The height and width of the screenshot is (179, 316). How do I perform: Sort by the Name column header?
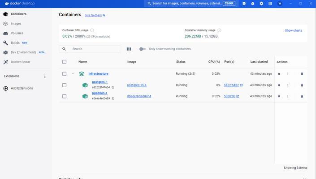click(82, 62)
